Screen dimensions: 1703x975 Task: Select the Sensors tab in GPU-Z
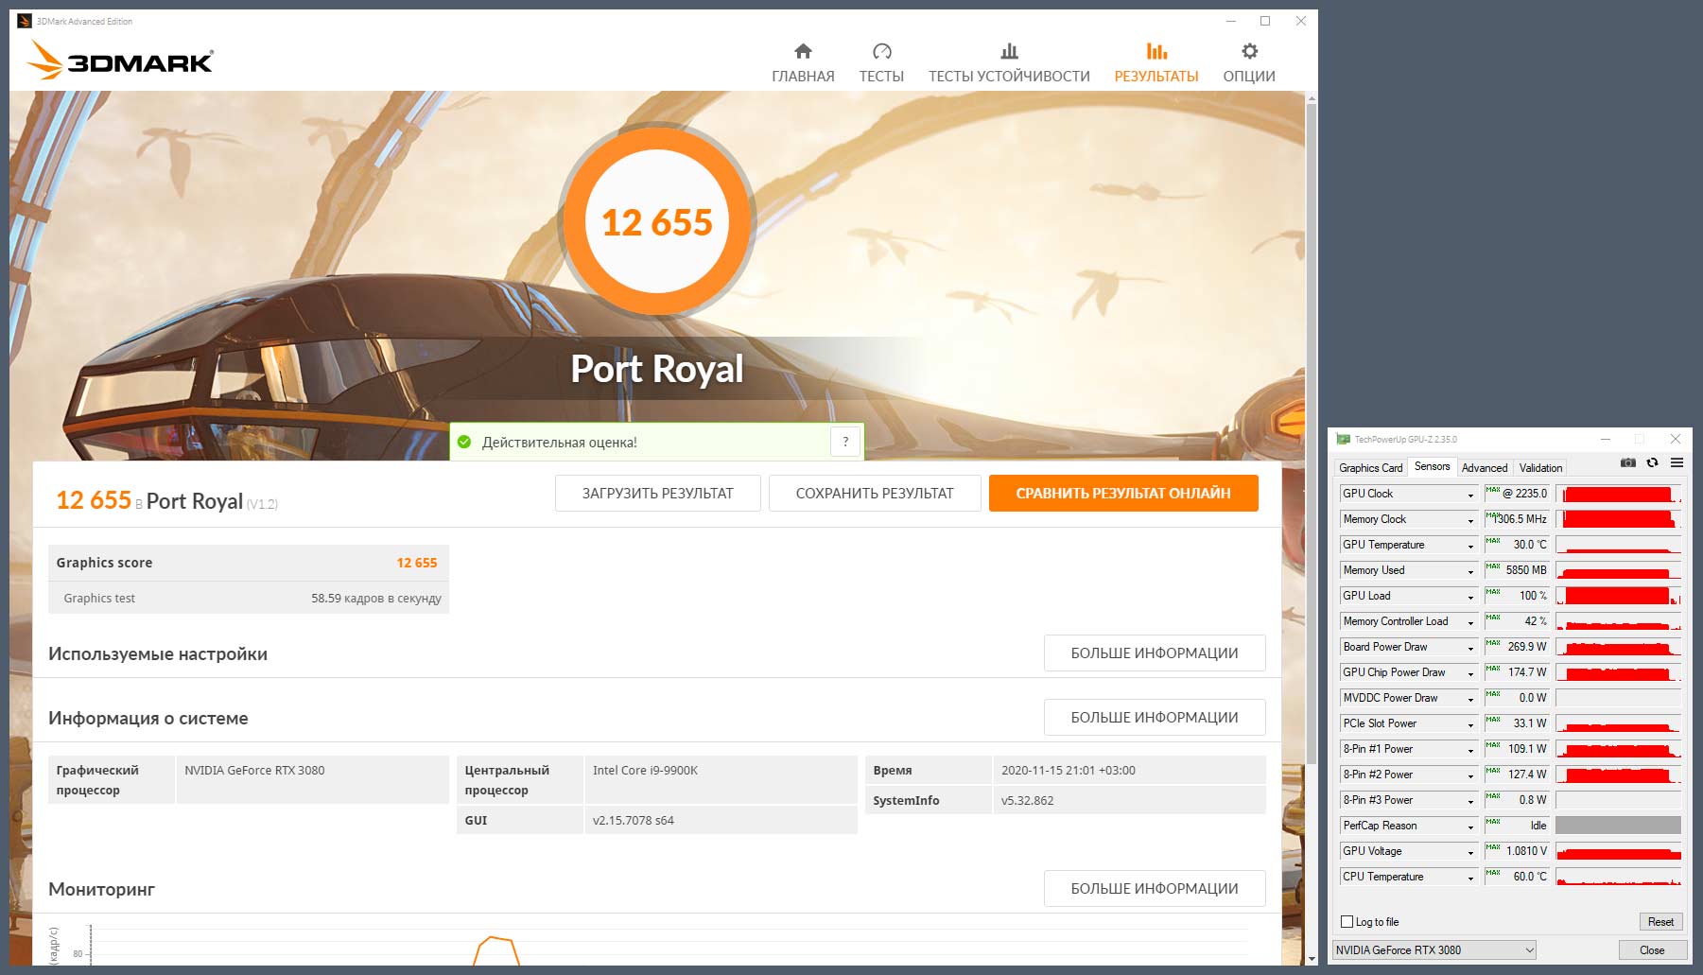pos(1432,466)
